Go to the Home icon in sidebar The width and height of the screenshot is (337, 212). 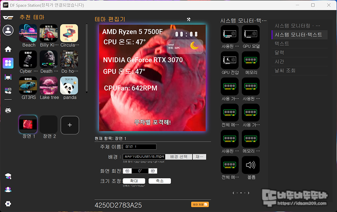coord(8,49)
